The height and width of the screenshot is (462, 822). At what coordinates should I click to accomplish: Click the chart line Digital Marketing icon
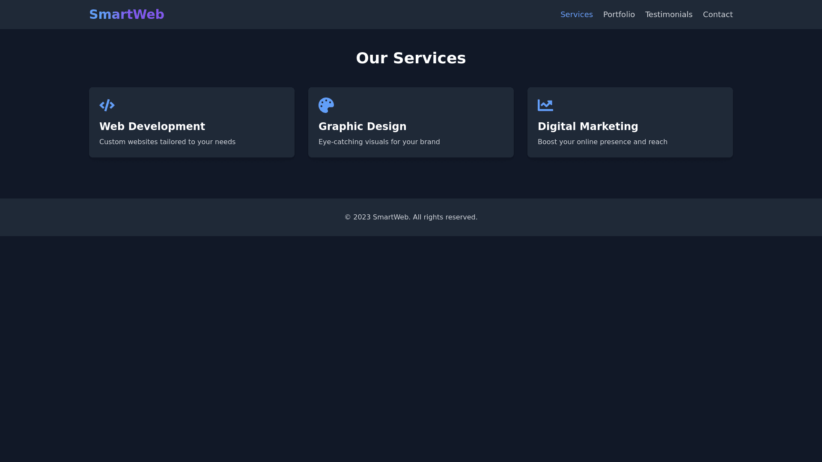[x=545, y=105]
